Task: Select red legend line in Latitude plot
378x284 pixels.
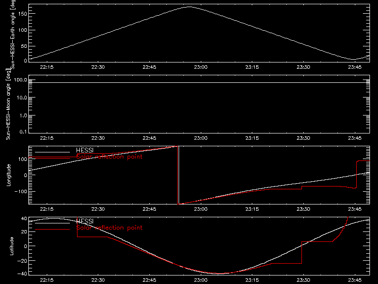Action: coord(52,230)
